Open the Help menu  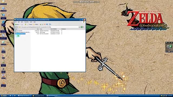35,22
